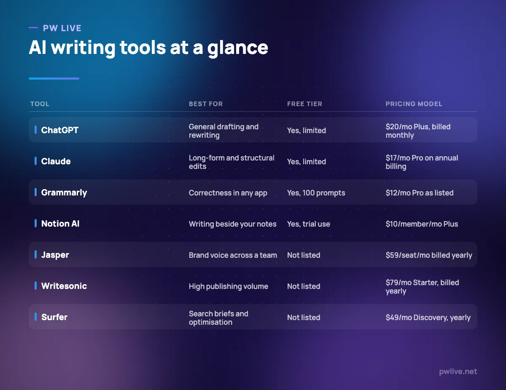Click 'Long-form and structural edits' cell
The height and width of the screenshot is (390, 506).
231,162
